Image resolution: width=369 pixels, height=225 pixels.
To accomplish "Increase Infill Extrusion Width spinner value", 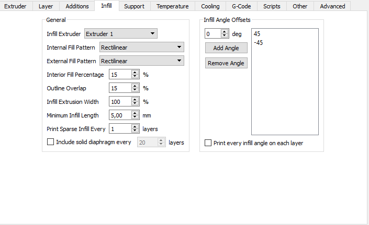I will point(135,100).
